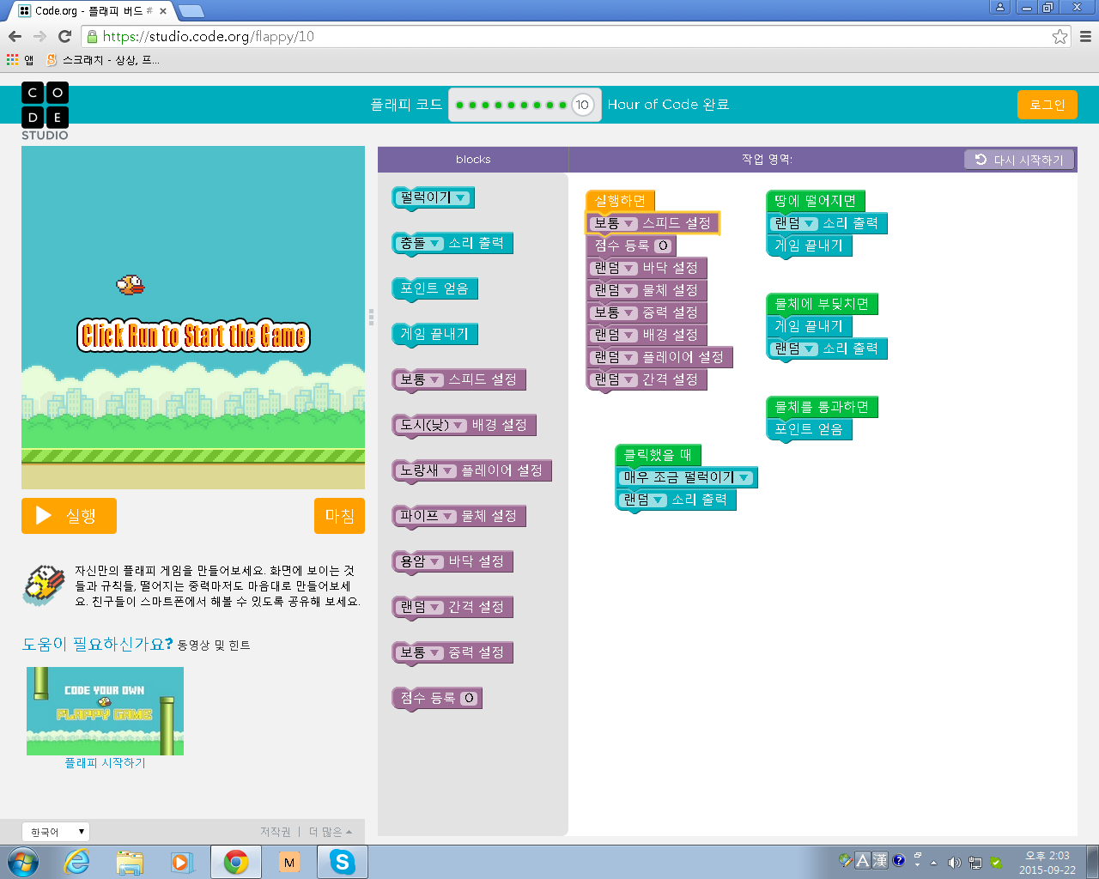Image resolution: width=1099 pixels, height=879 pixels.
Task: Open a new browser tab
Action: click(191, 11)
